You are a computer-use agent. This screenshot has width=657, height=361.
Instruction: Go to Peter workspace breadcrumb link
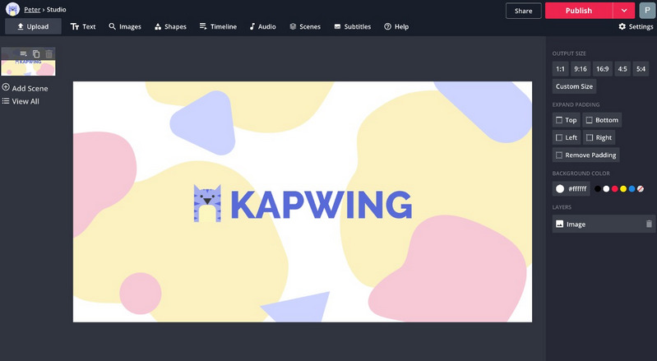[32, 9]
